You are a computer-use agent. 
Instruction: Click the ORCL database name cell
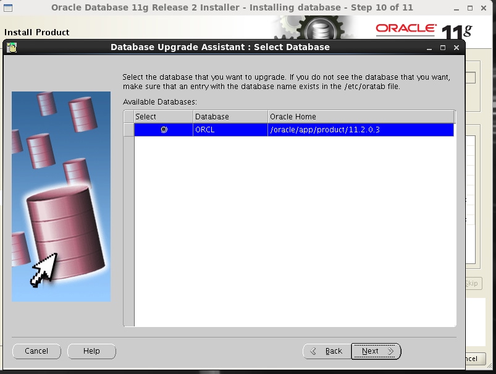[x=230, y=130]
